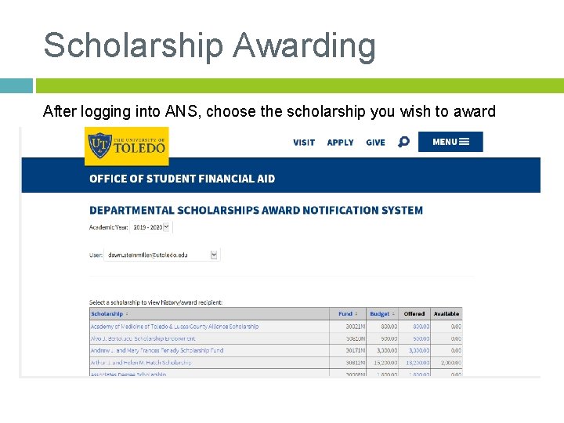Open the Associates Degree Scholarship link

[x=128, y=374]
